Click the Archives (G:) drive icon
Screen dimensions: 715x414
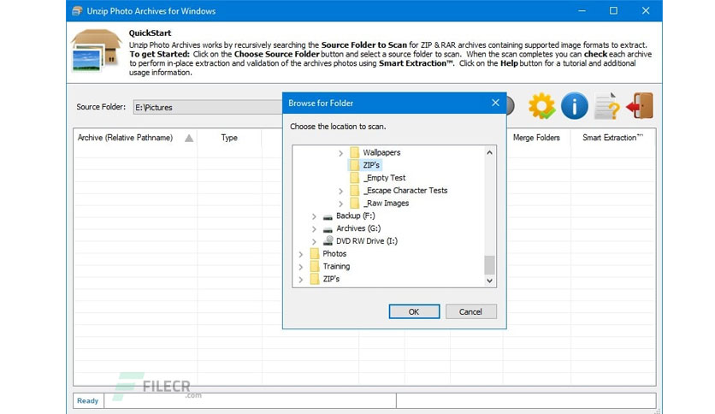328,229
